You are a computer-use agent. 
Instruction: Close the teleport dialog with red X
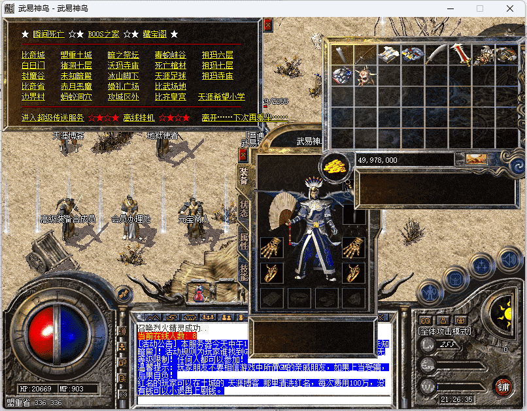(268, 25)
